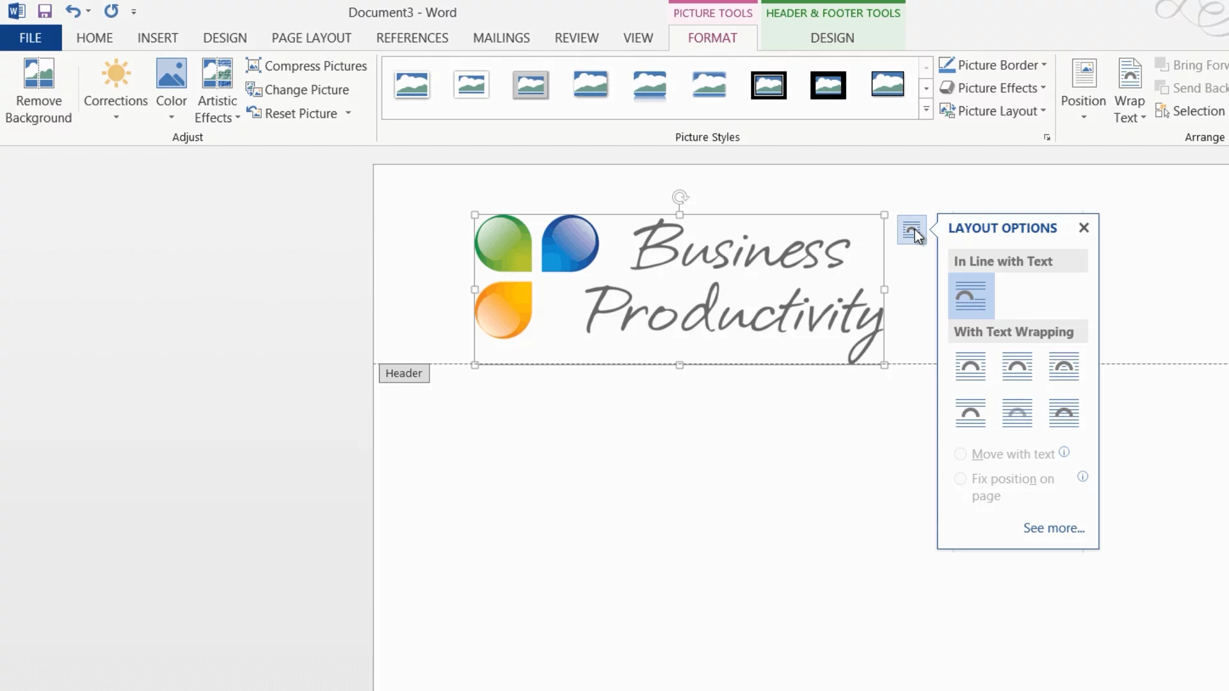This screenshot has width=1229, height=691.
Task: Switch to the INSERT ribbon tab
Action: [x=157, y=38]
